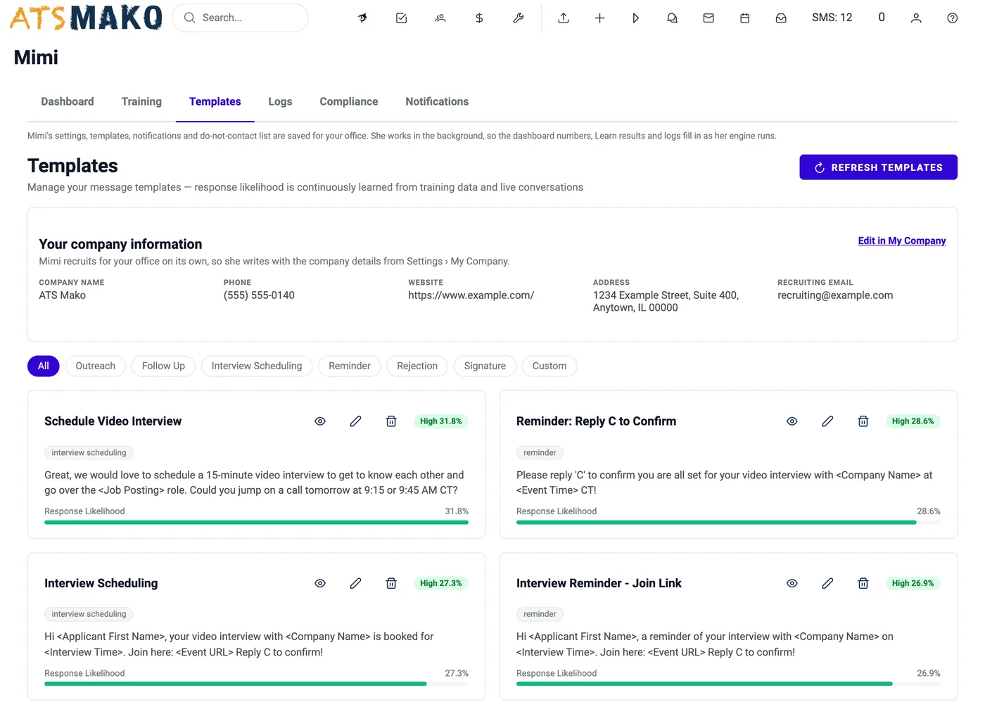Viewport: 985px width, 709px height.
Task: Filter templates by Outreach
Action: 96,366
